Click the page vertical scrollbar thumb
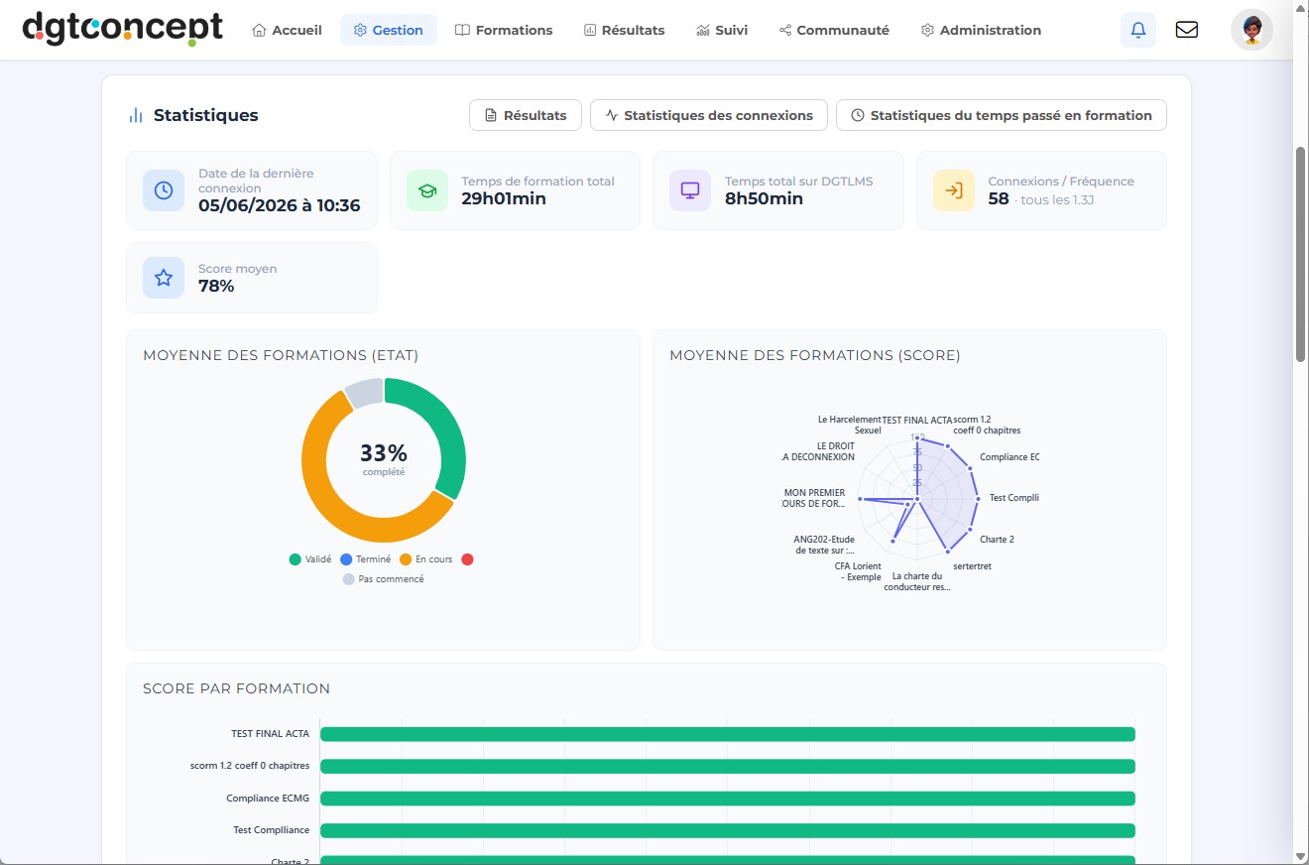This screenshot has height=865, width=1309. 1300,254
